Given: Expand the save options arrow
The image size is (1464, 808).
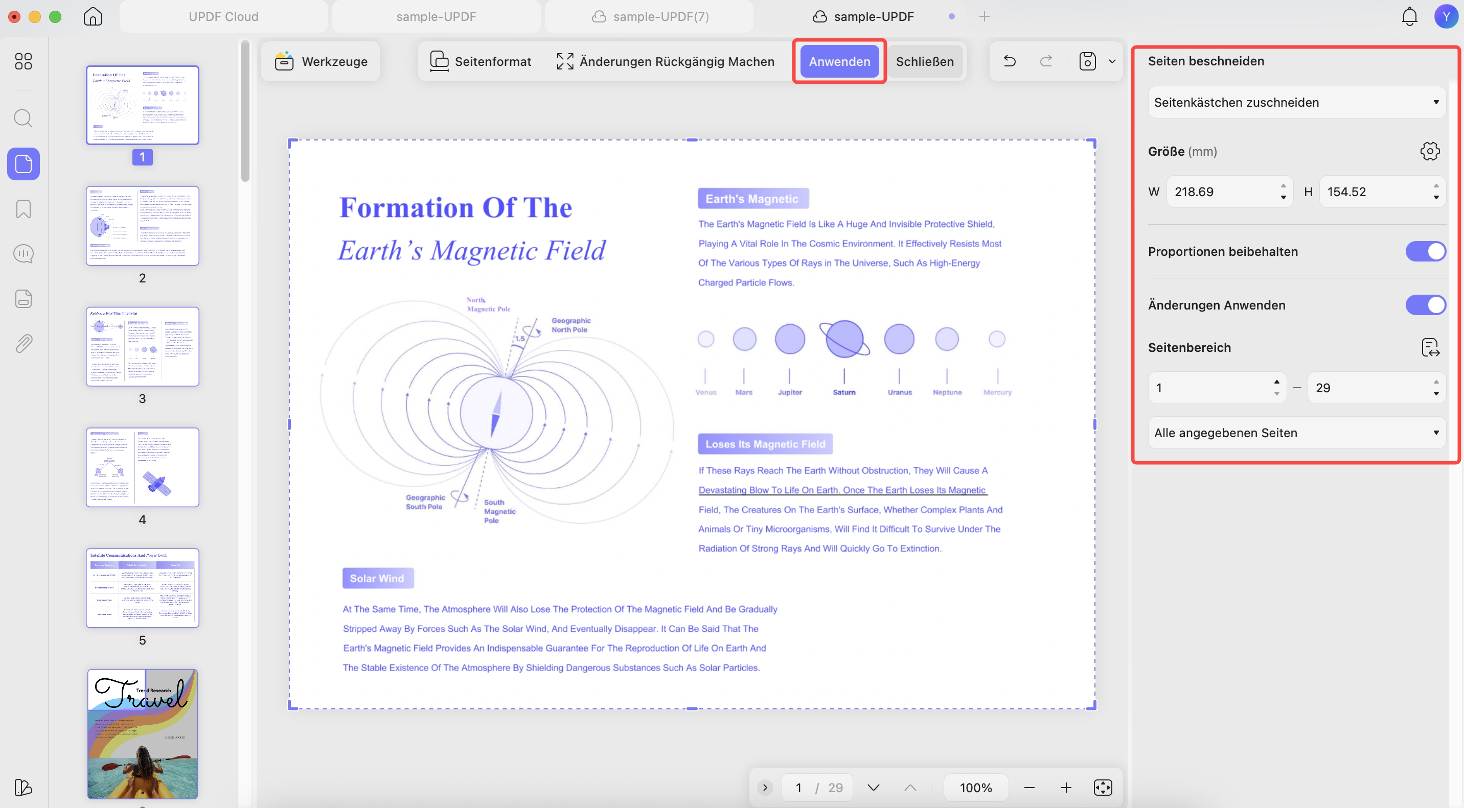Looking at the screenshot, I should point(1112,61).
